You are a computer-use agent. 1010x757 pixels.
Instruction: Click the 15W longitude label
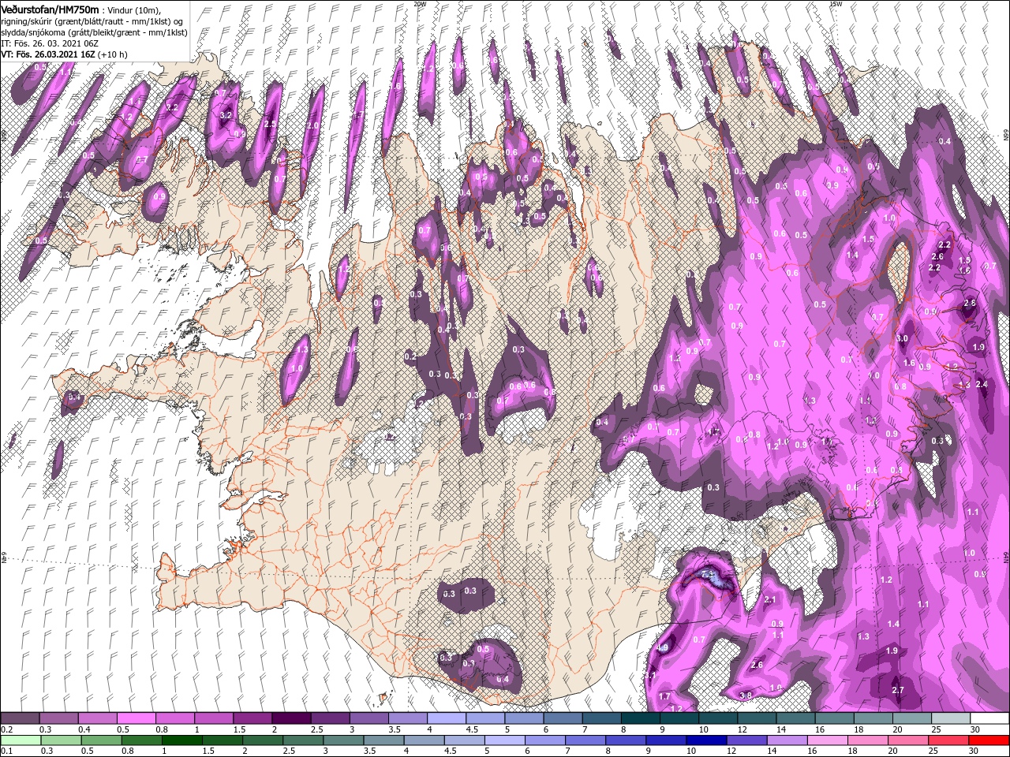point(836,4)
